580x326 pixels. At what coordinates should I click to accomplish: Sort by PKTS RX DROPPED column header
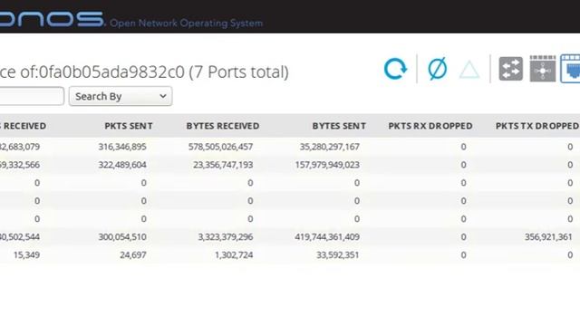430,126
